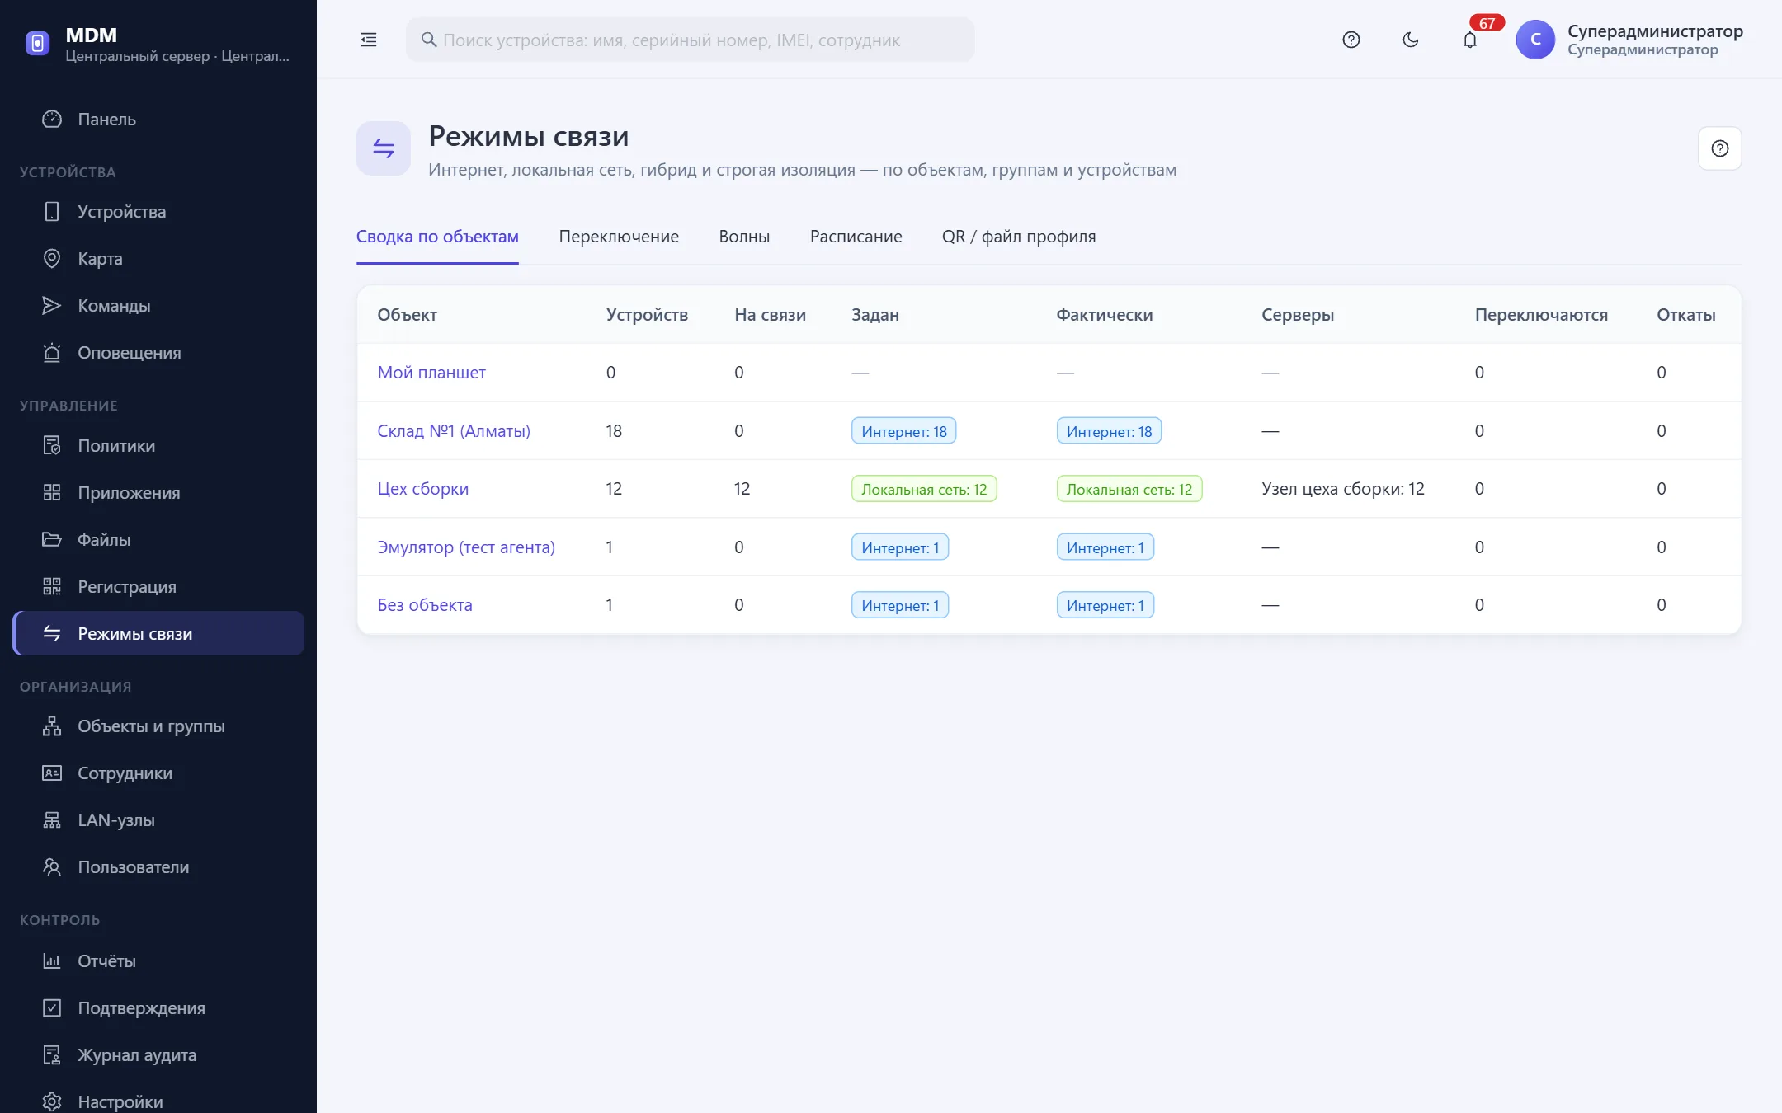Open Журнал аудита in the sidebar
Image resolution: width=1782 pixels, height=1113 pixels.
click(158, 1055)
